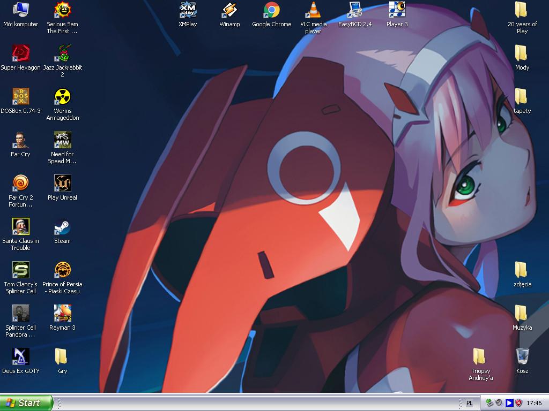Select the 20 years of Play folder
The width and height of the screenshot is (549, 411).
tap(521, 10)
